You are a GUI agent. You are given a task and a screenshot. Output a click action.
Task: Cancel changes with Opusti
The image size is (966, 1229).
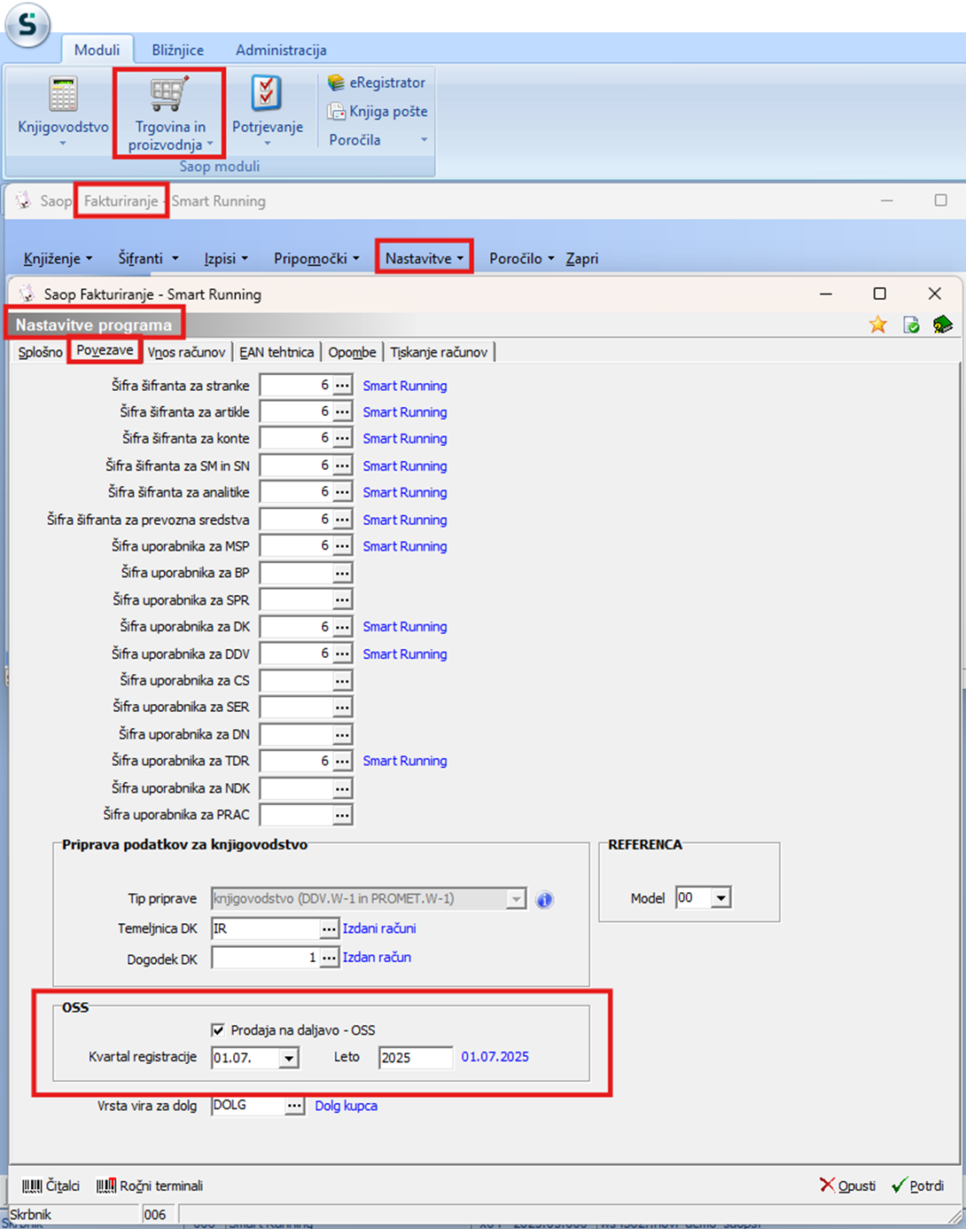[x=847, y=1186]
